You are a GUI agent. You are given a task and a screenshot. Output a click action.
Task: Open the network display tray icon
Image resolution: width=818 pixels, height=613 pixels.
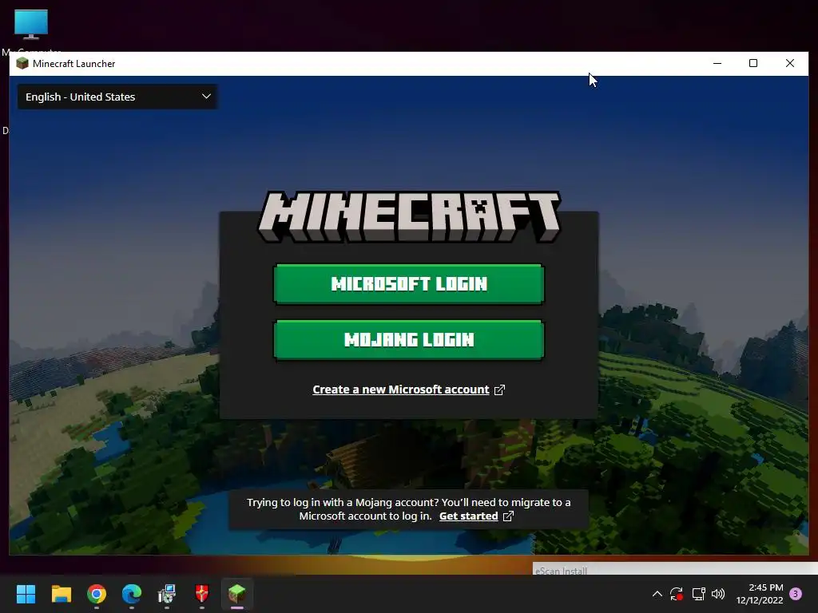coord(698,594)
